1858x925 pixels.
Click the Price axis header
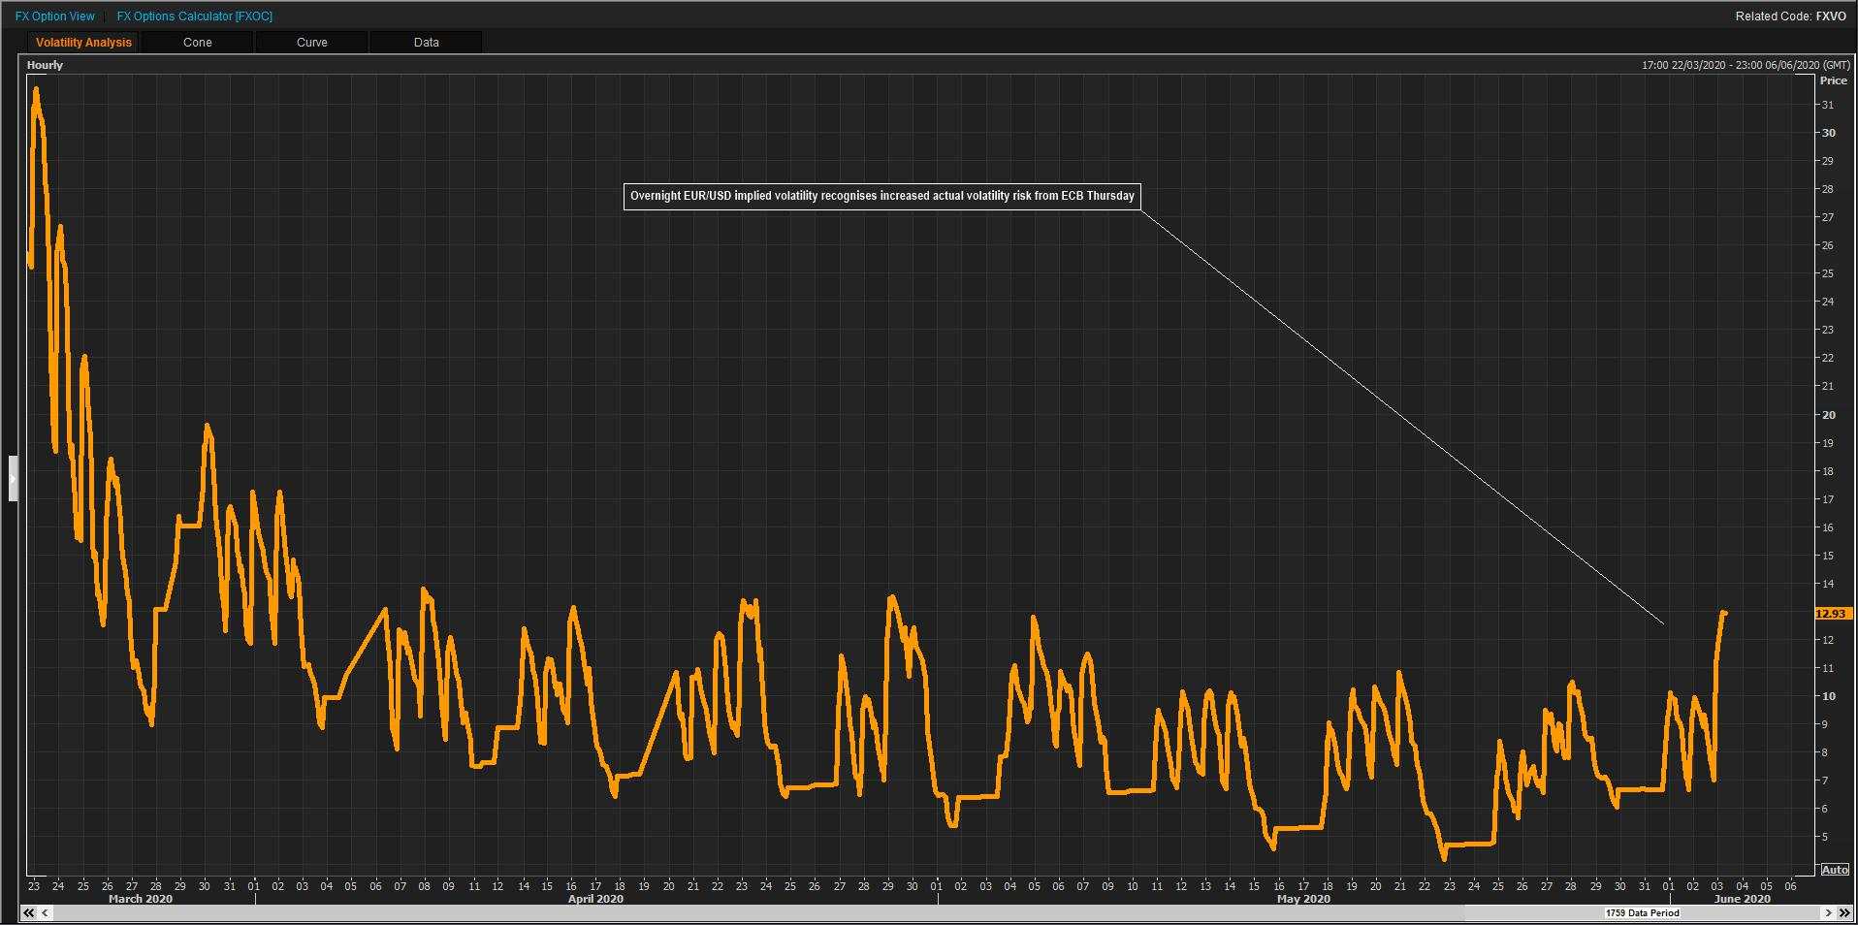coord(1833,80)
